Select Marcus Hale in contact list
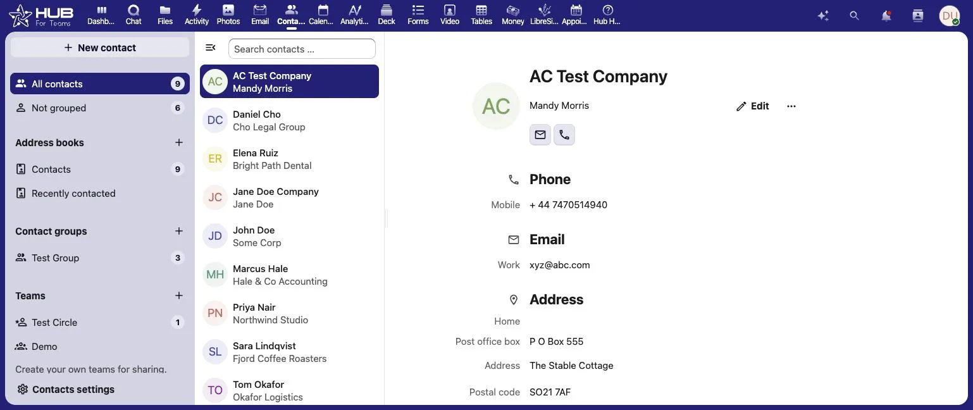Viewport: 973px width, 410px height. tap(289, 275)
